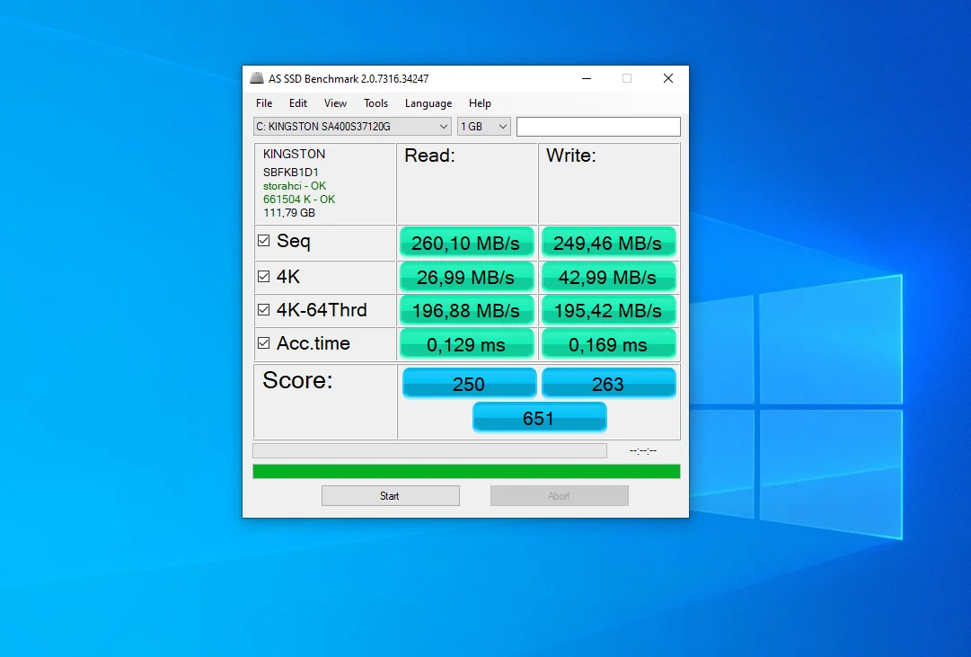Image resolution: width=971 pixels, height=657 pixels.
Task: Open the Edit menu
Action: (298, 103)
